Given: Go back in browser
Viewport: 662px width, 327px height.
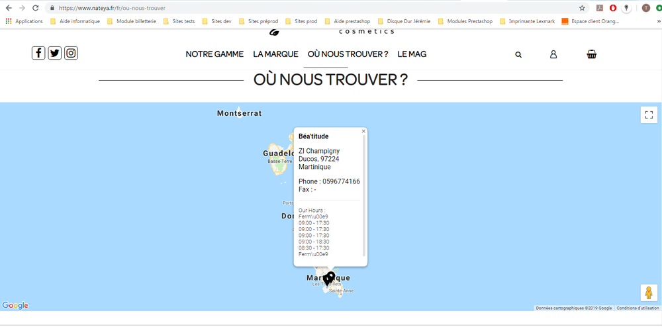Looking at the screenshot, I should coord(9,8).
